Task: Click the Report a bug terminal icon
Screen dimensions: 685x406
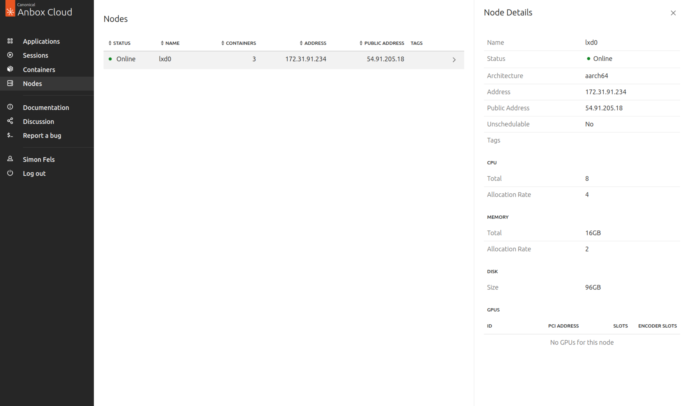Action: [10, 135]
